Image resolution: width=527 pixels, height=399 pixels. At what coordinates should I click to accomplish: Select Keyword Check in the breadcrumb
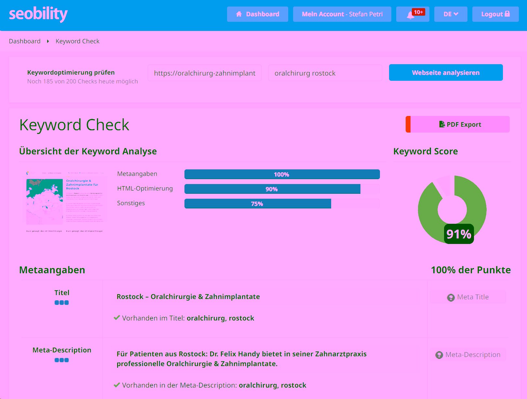tap(77, 41)
